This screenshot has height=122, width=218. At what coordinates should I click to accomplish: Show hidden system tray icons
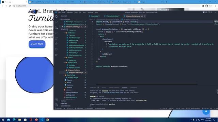(x=191, y=120)
